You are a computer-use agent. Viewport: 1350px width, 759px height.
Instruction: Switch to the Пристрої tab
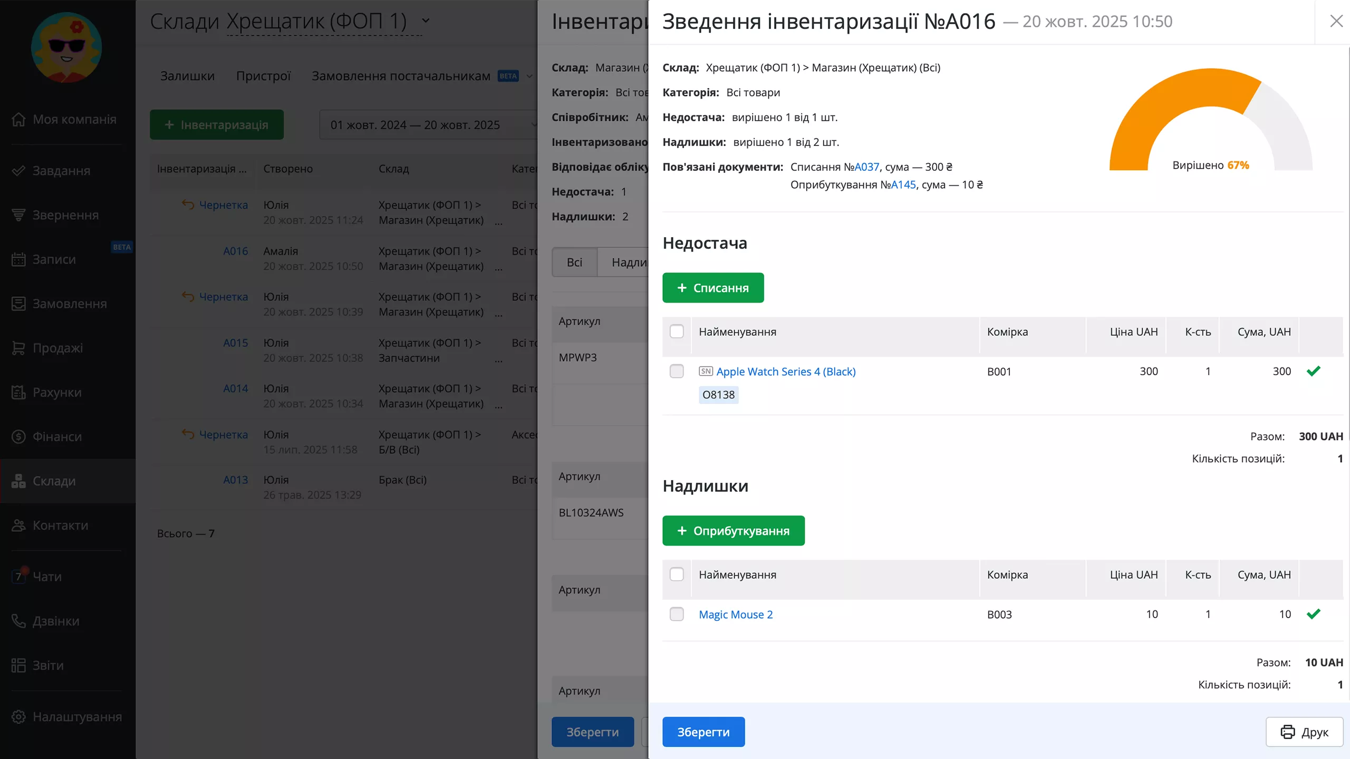264,75
